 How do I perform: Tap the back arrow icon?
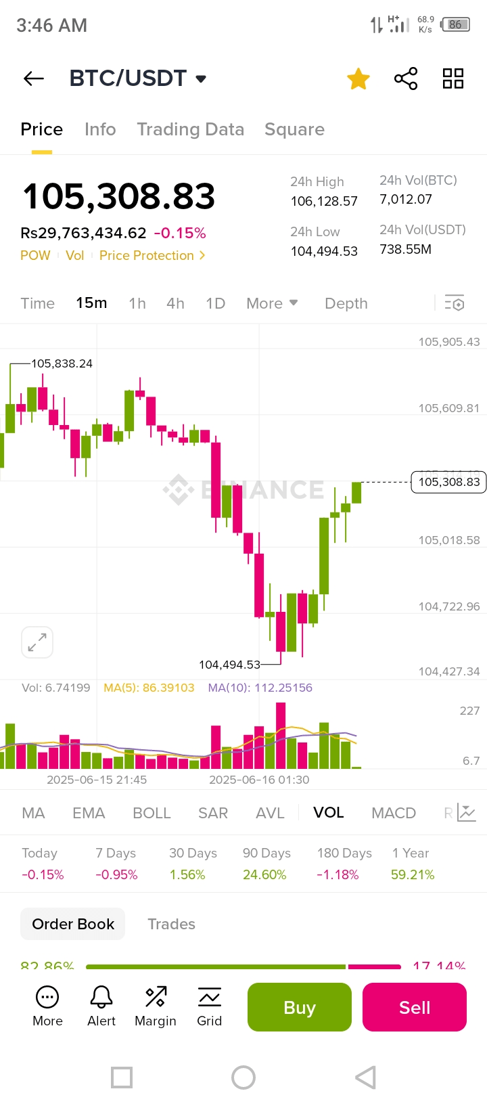(34, 79)
